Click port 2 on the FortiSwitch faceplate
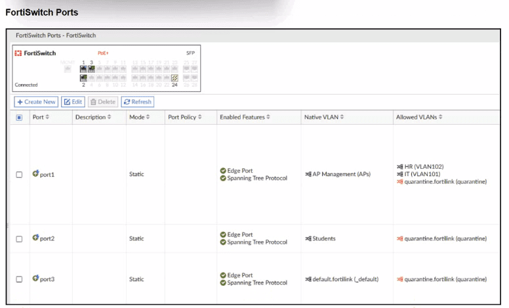The height and width of the screenshot is (308, 509). click(x=83, y=78)
